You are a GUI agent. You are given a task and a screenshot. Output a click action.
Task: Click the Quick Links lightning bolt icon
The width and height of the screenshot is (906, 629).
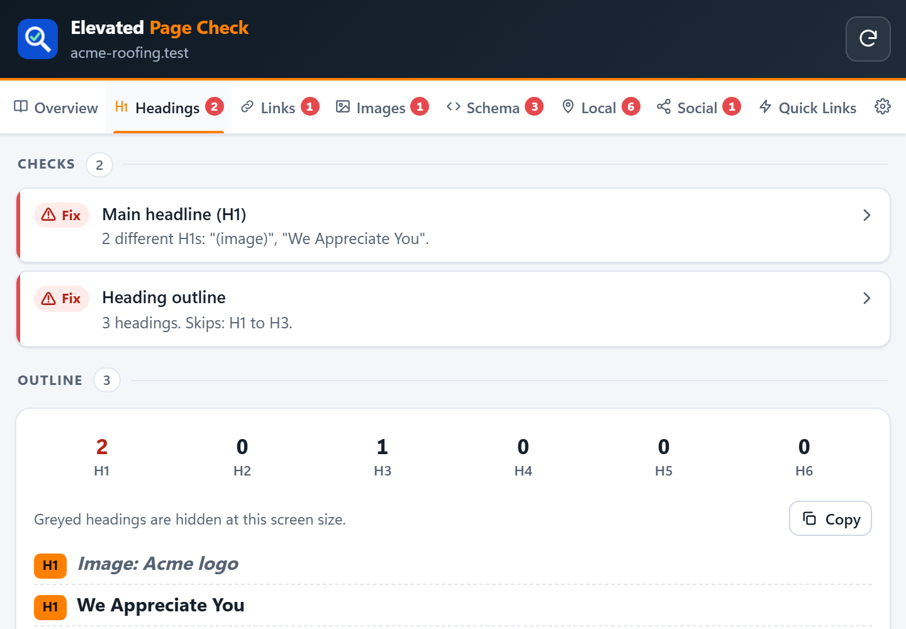(x=765, y=107)
